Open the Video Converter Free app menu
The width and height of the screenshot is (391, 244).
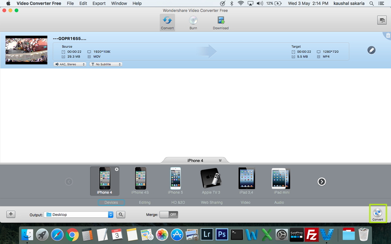pyautogui.click(x=39, y=4)
